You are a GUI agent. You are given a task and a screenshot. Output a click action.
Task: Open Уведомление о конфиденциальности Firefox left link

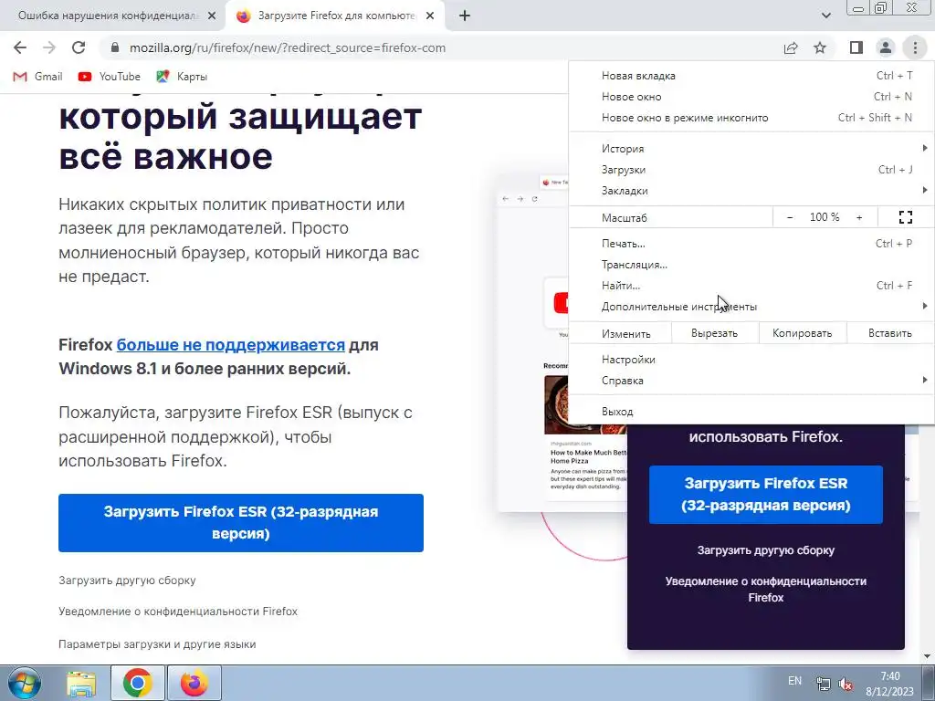[178, 611]
